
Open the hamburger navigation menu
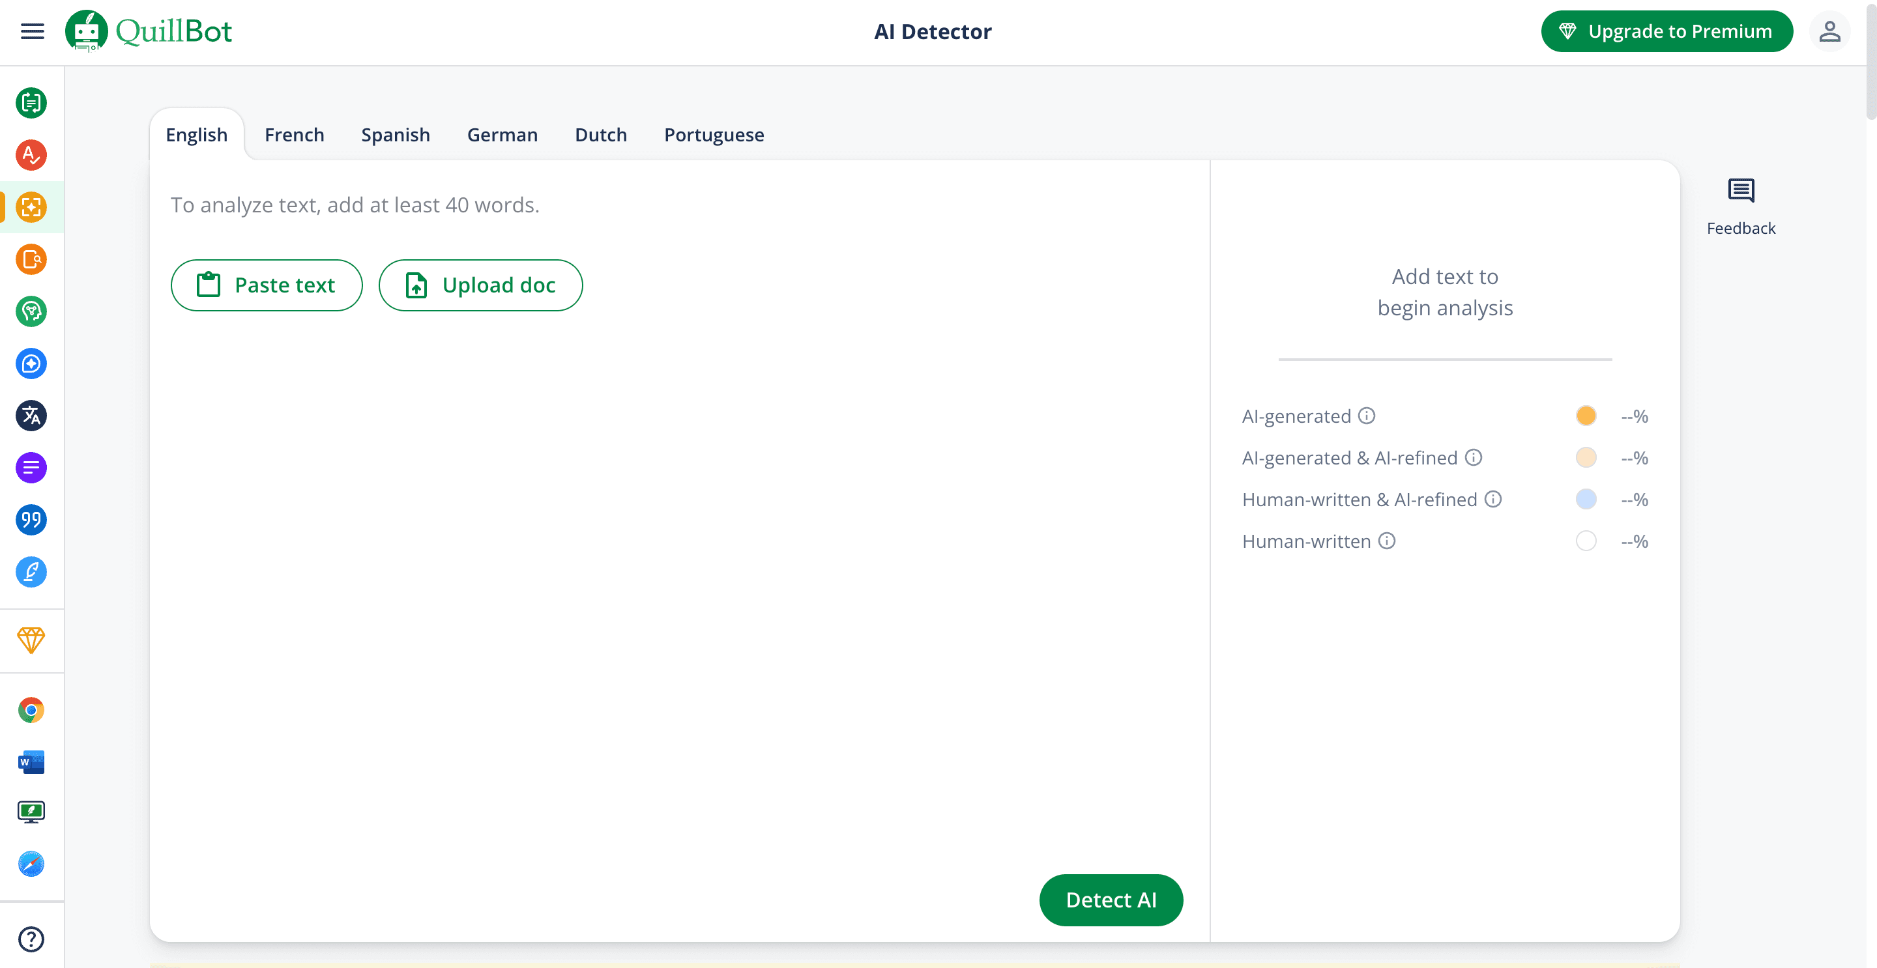pos(32,31)
